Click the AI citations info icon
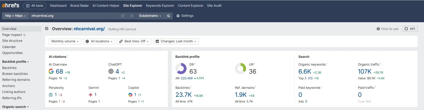This screenshot has height=110, width=424. coord(68,56)
